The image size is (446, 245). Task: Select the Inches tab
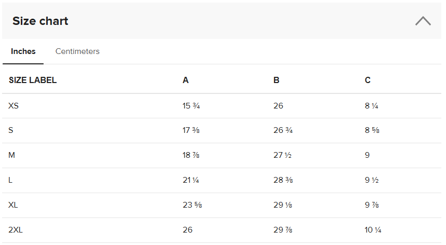pos(23,51)
